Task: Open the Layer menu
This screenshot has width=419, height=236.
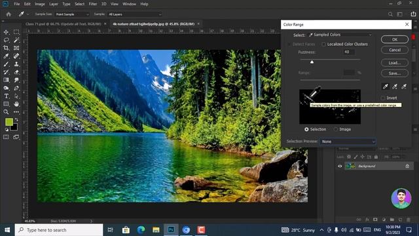Action: (54, 4)
